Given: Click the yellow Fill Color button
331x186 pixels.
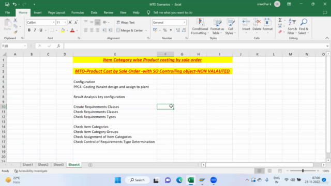Looking at the screenshot, I should [63, 30].
